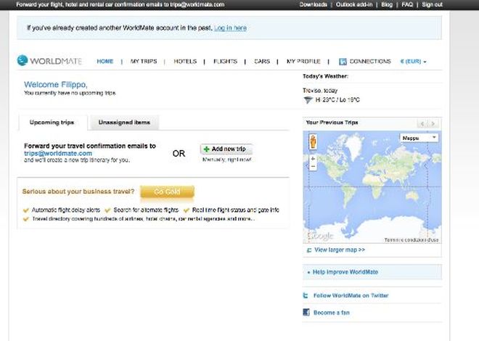Image resolution: width=479 pixels, height=341 pixels.
Task: Open MY TRIPS menu
Action: tap(144, 62)
